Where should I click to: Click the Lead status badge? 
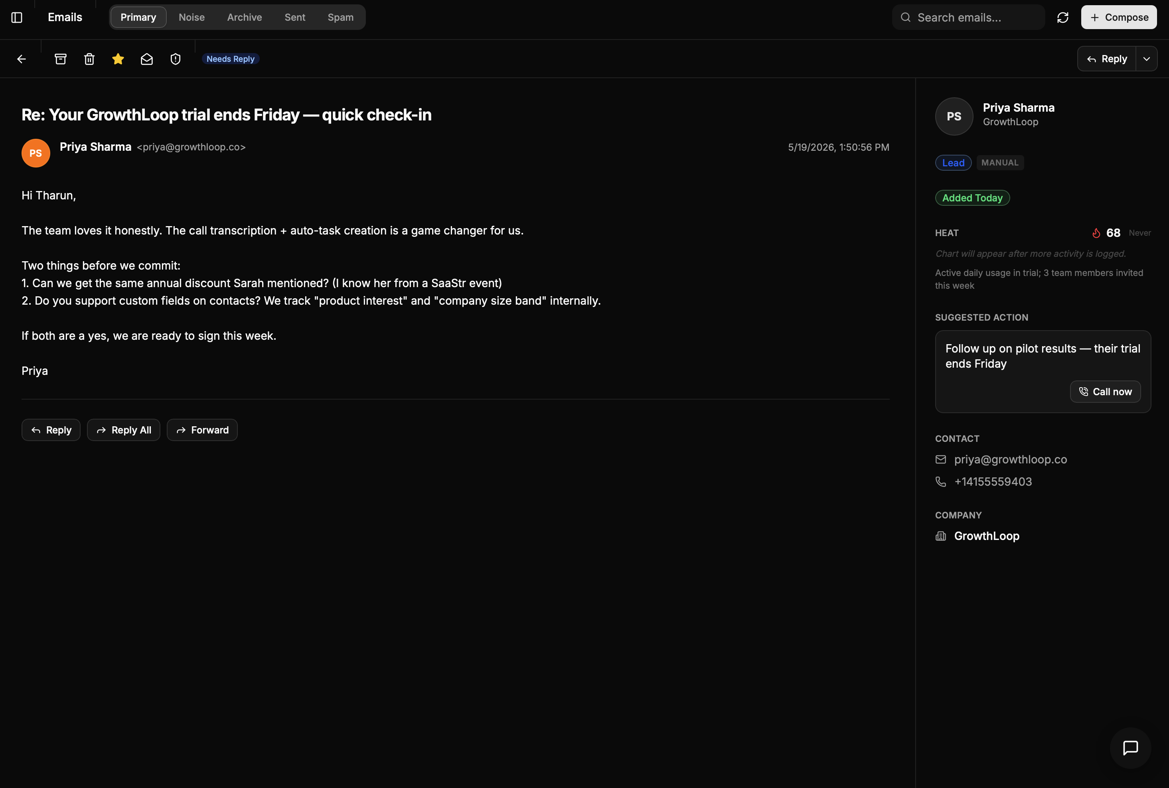[953, 163]
